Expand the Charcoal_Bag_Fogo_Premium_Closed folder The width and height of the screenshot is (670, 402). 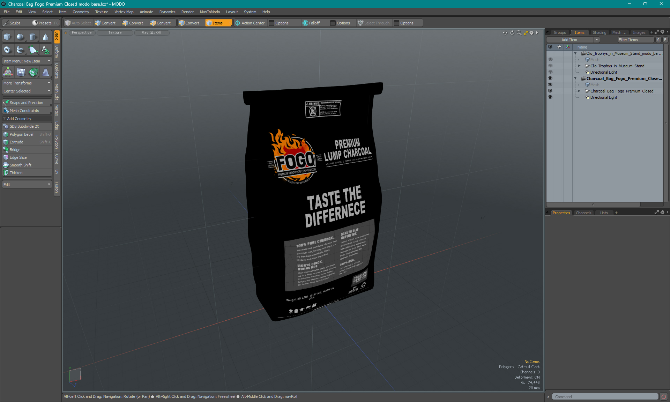[580, 91]
